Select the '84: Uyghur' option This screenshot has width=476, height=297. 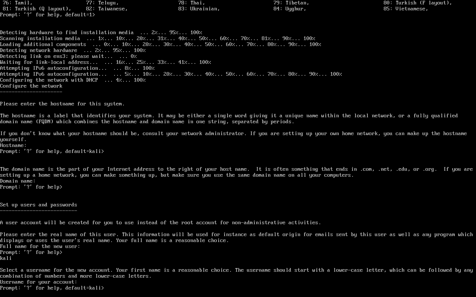point(290,9)
